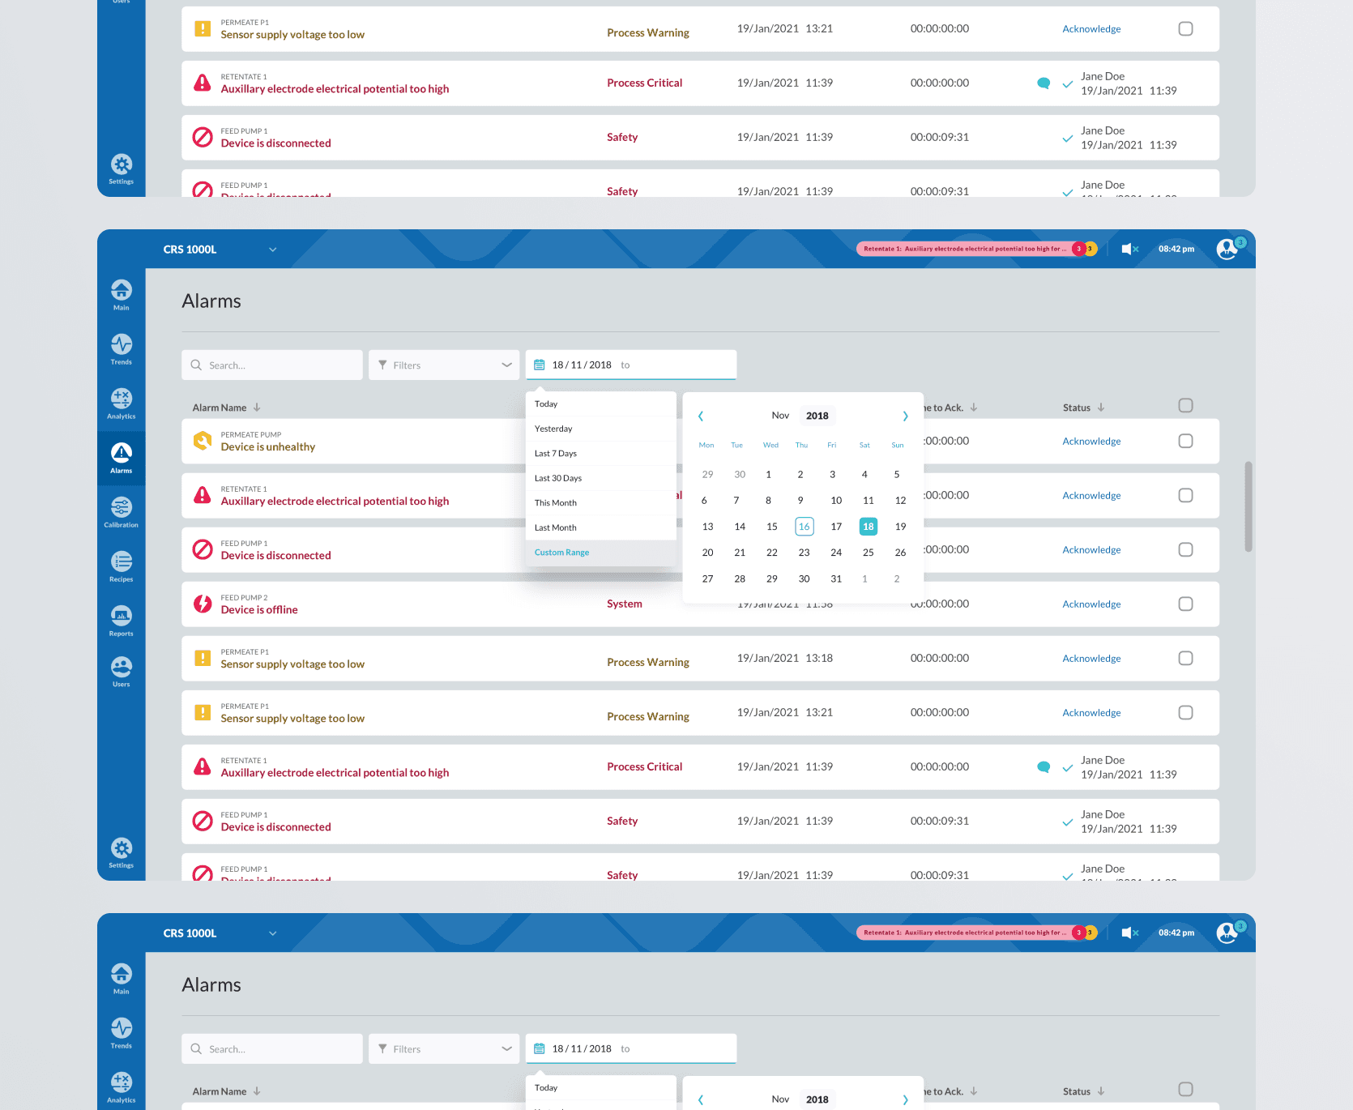
Task: Open Trends in bottom screen sidebar
Action: 122,1034
